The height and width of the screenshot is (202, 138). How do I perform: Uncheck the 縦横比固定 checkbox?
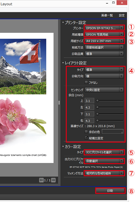click(x=86, y=138)
